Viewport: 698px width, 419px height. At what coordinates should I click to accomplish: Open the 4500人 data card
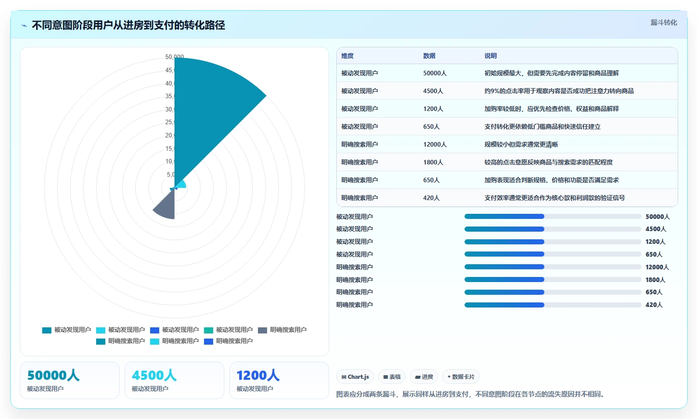pos(174,380)
